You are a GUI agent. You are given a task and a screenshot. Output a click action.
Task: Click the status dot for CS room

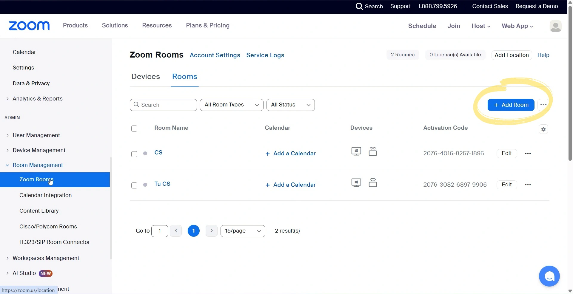click(145, 153)
